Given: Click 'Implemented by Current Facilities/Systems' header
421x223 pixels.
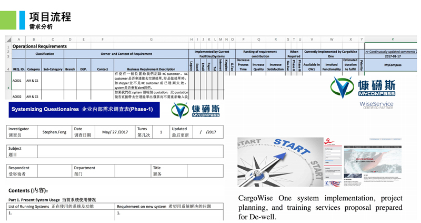Looking at the screenshot, I should (212, 54).
